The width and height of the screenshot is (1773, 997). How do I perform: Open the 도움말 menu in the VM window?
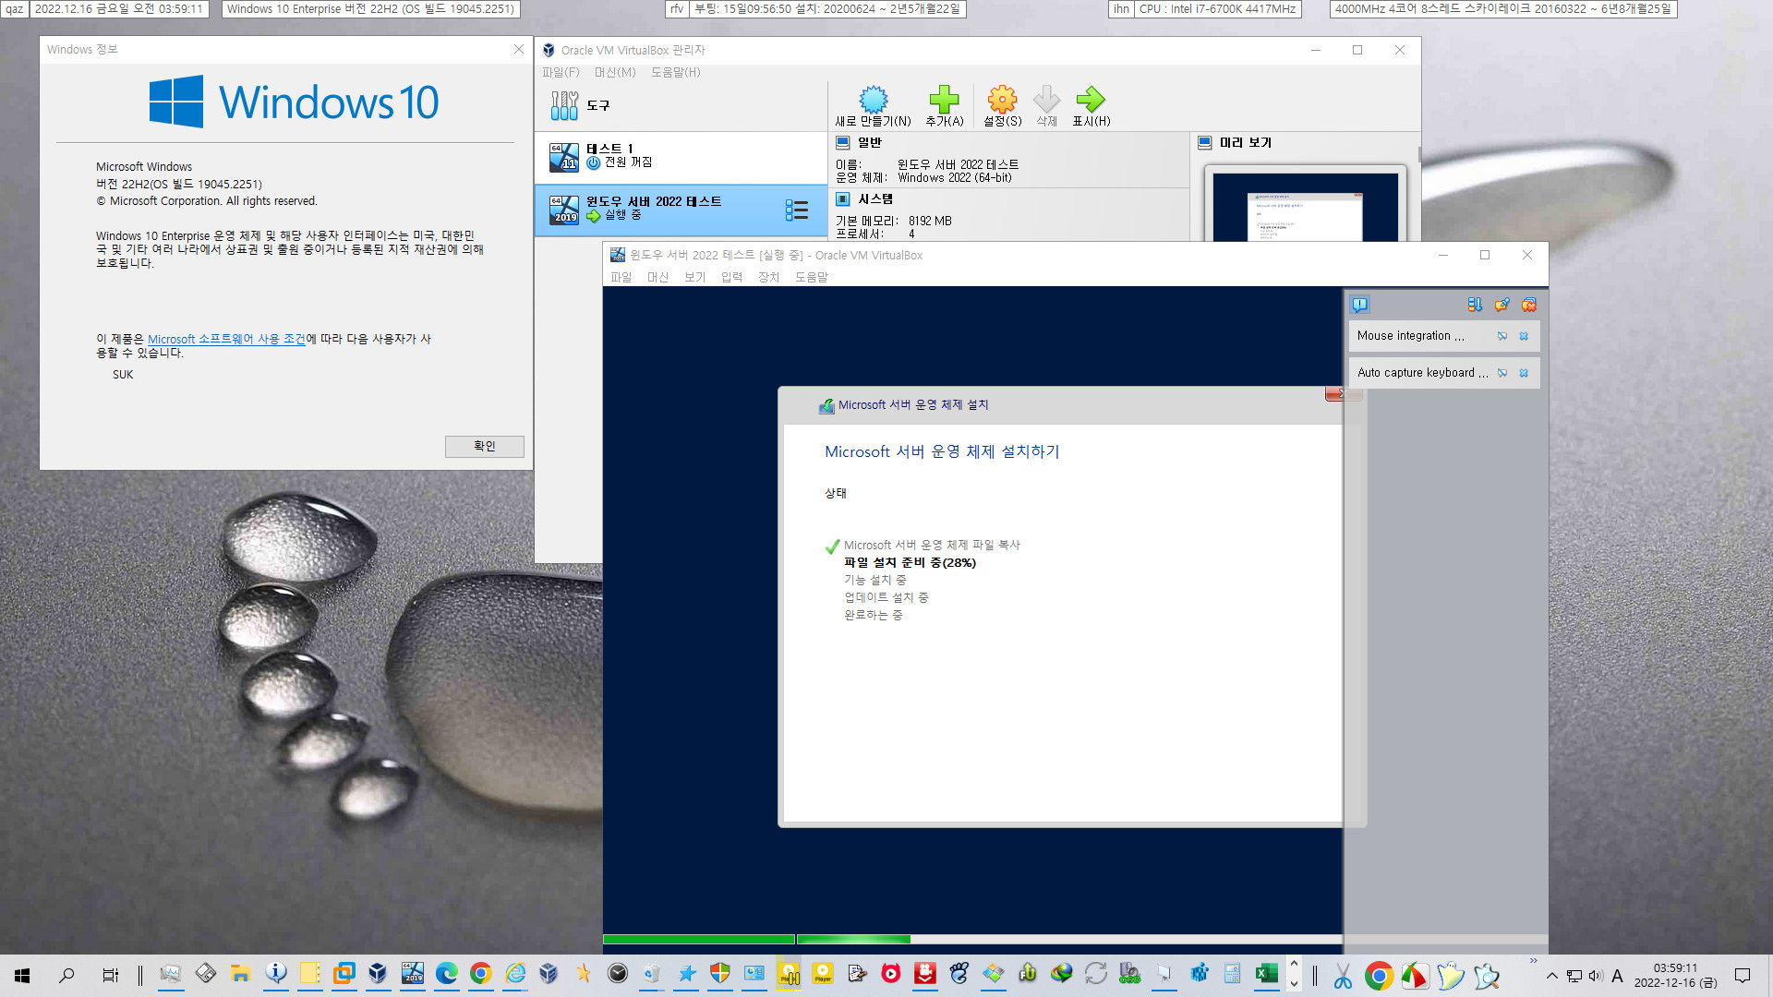click(x=812, y=277)
